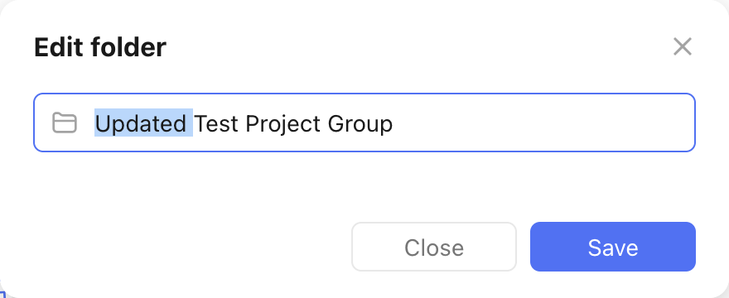Click the folder icon inside name field
This screenshot has height=298, width=729.
point(64,123)
